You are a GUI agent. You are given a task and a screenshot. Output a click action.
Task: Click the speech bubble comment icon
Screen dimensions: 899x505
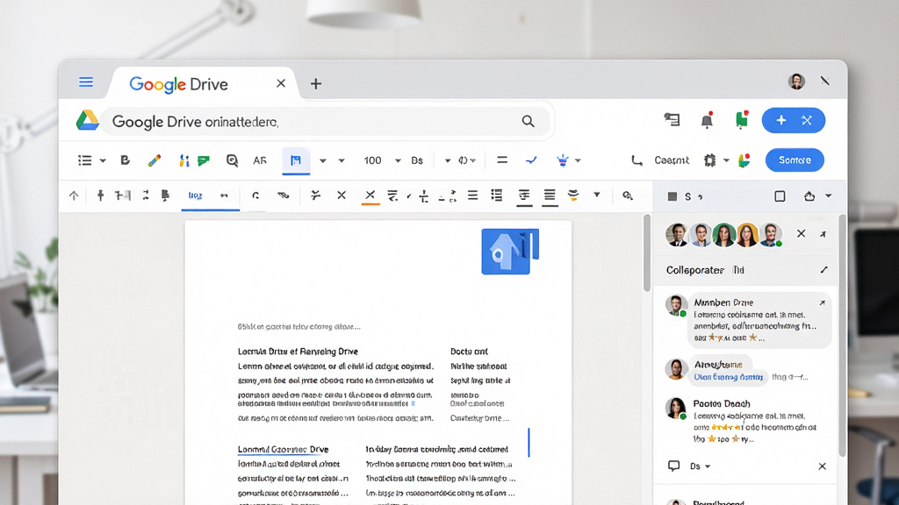(x=673, y=466)
